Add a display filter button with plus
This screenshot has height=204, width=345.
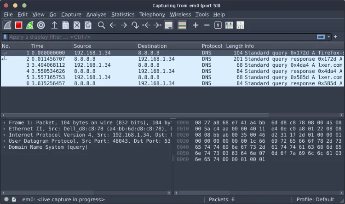tap(335, 36)
